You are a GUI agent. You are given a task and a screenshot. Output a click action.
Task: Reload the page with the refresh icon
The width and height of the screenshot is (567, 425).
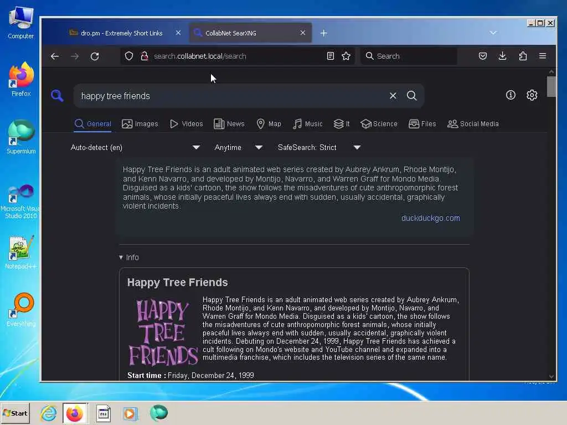tap(95, 56)
